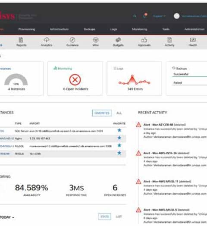Click the 6 open incidents statistic

pos(115,188)
